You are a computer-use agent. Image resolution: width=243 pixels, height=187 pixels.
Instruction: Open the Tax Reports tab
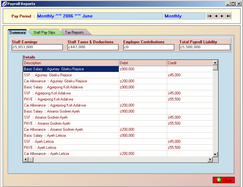click(75, 32)
